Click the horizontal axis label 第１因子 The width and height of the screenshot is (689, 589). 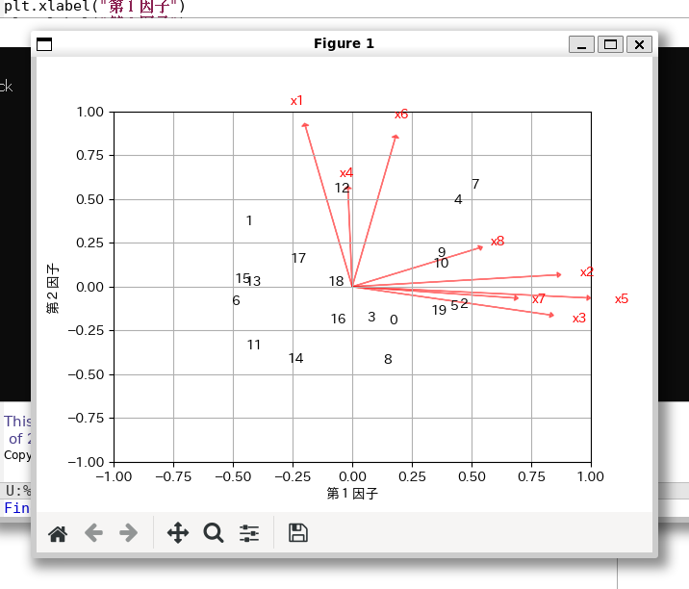tap(352, 494)
